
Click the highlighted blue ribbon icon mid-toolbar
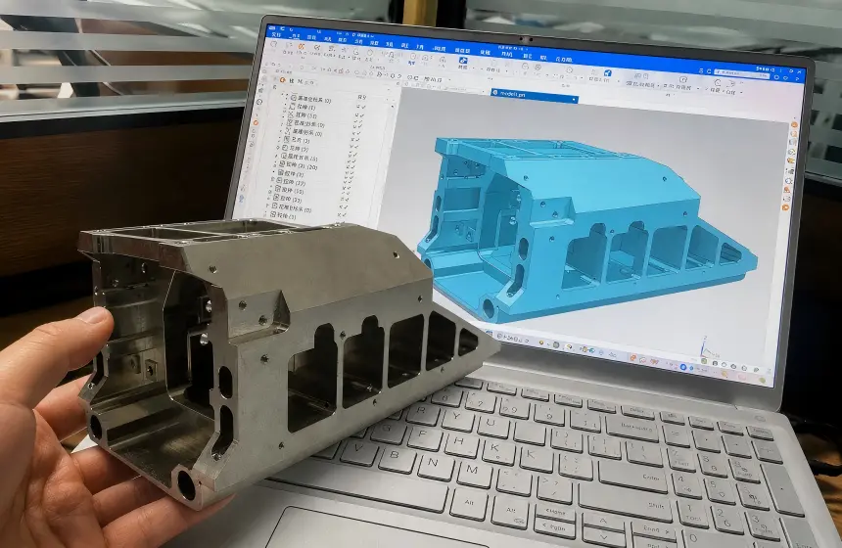pyautogui.click(x=463, y=60)
